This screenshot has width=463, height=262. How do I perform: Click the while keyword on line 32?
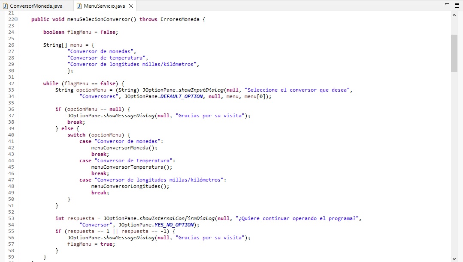point(51,83)
